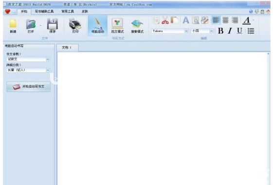Click the open folder icon (打开)
The height and width of the screenshot is (185, 273).
click(x=31, y=26)
